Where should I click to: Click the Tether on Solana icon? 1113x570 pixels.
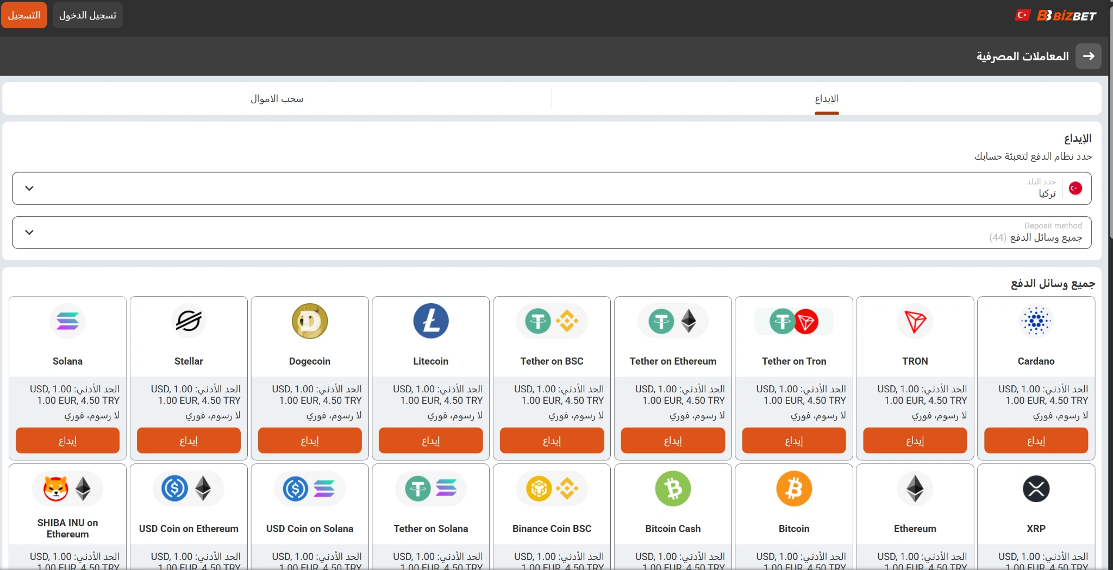pyautogui.click(x=431, y=488)
